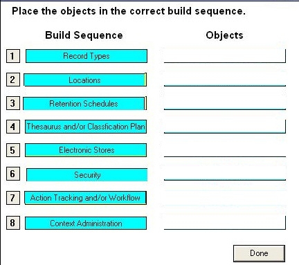This screenshot has width=299, height=265.
Task: Click sequence number box 1
Action: pyautogui.click(x=13, y=56)
